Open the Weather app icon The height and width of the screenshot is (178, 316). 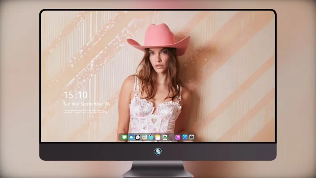(131, 138)
